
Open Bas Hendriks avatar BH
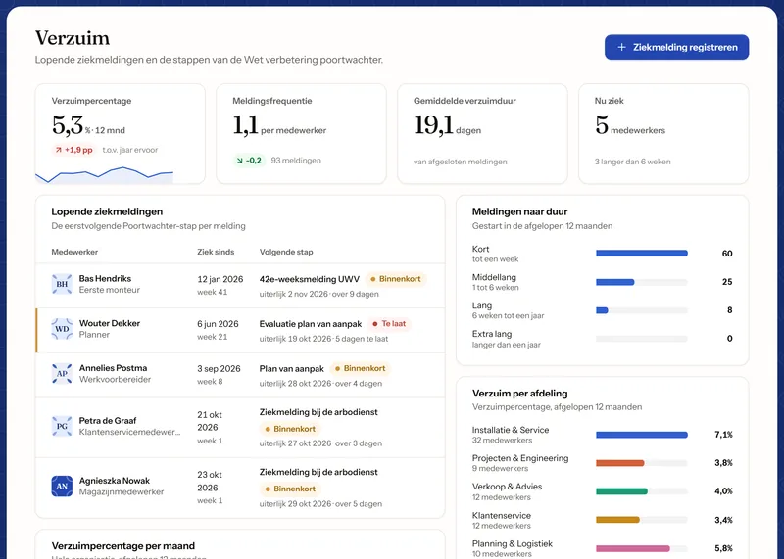pos(62,284)
